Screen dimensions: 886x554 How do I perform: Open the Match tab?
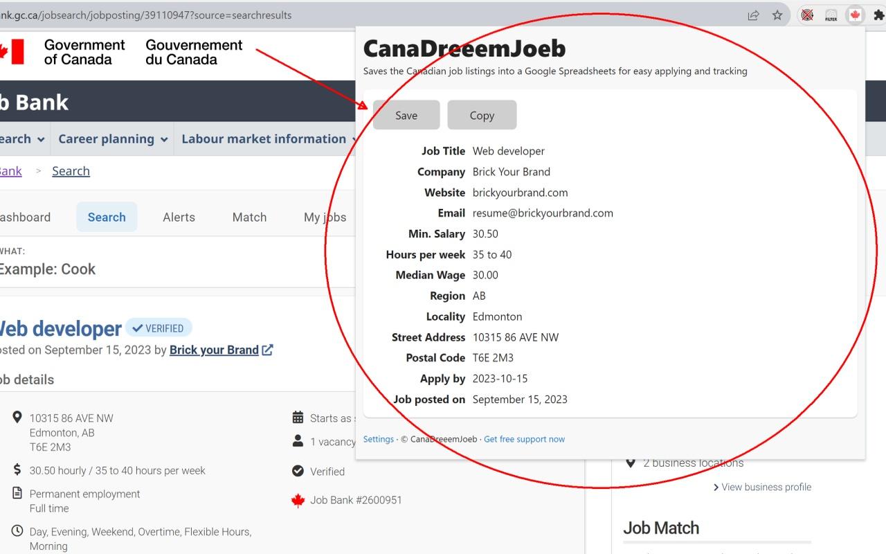click(249, 217)
